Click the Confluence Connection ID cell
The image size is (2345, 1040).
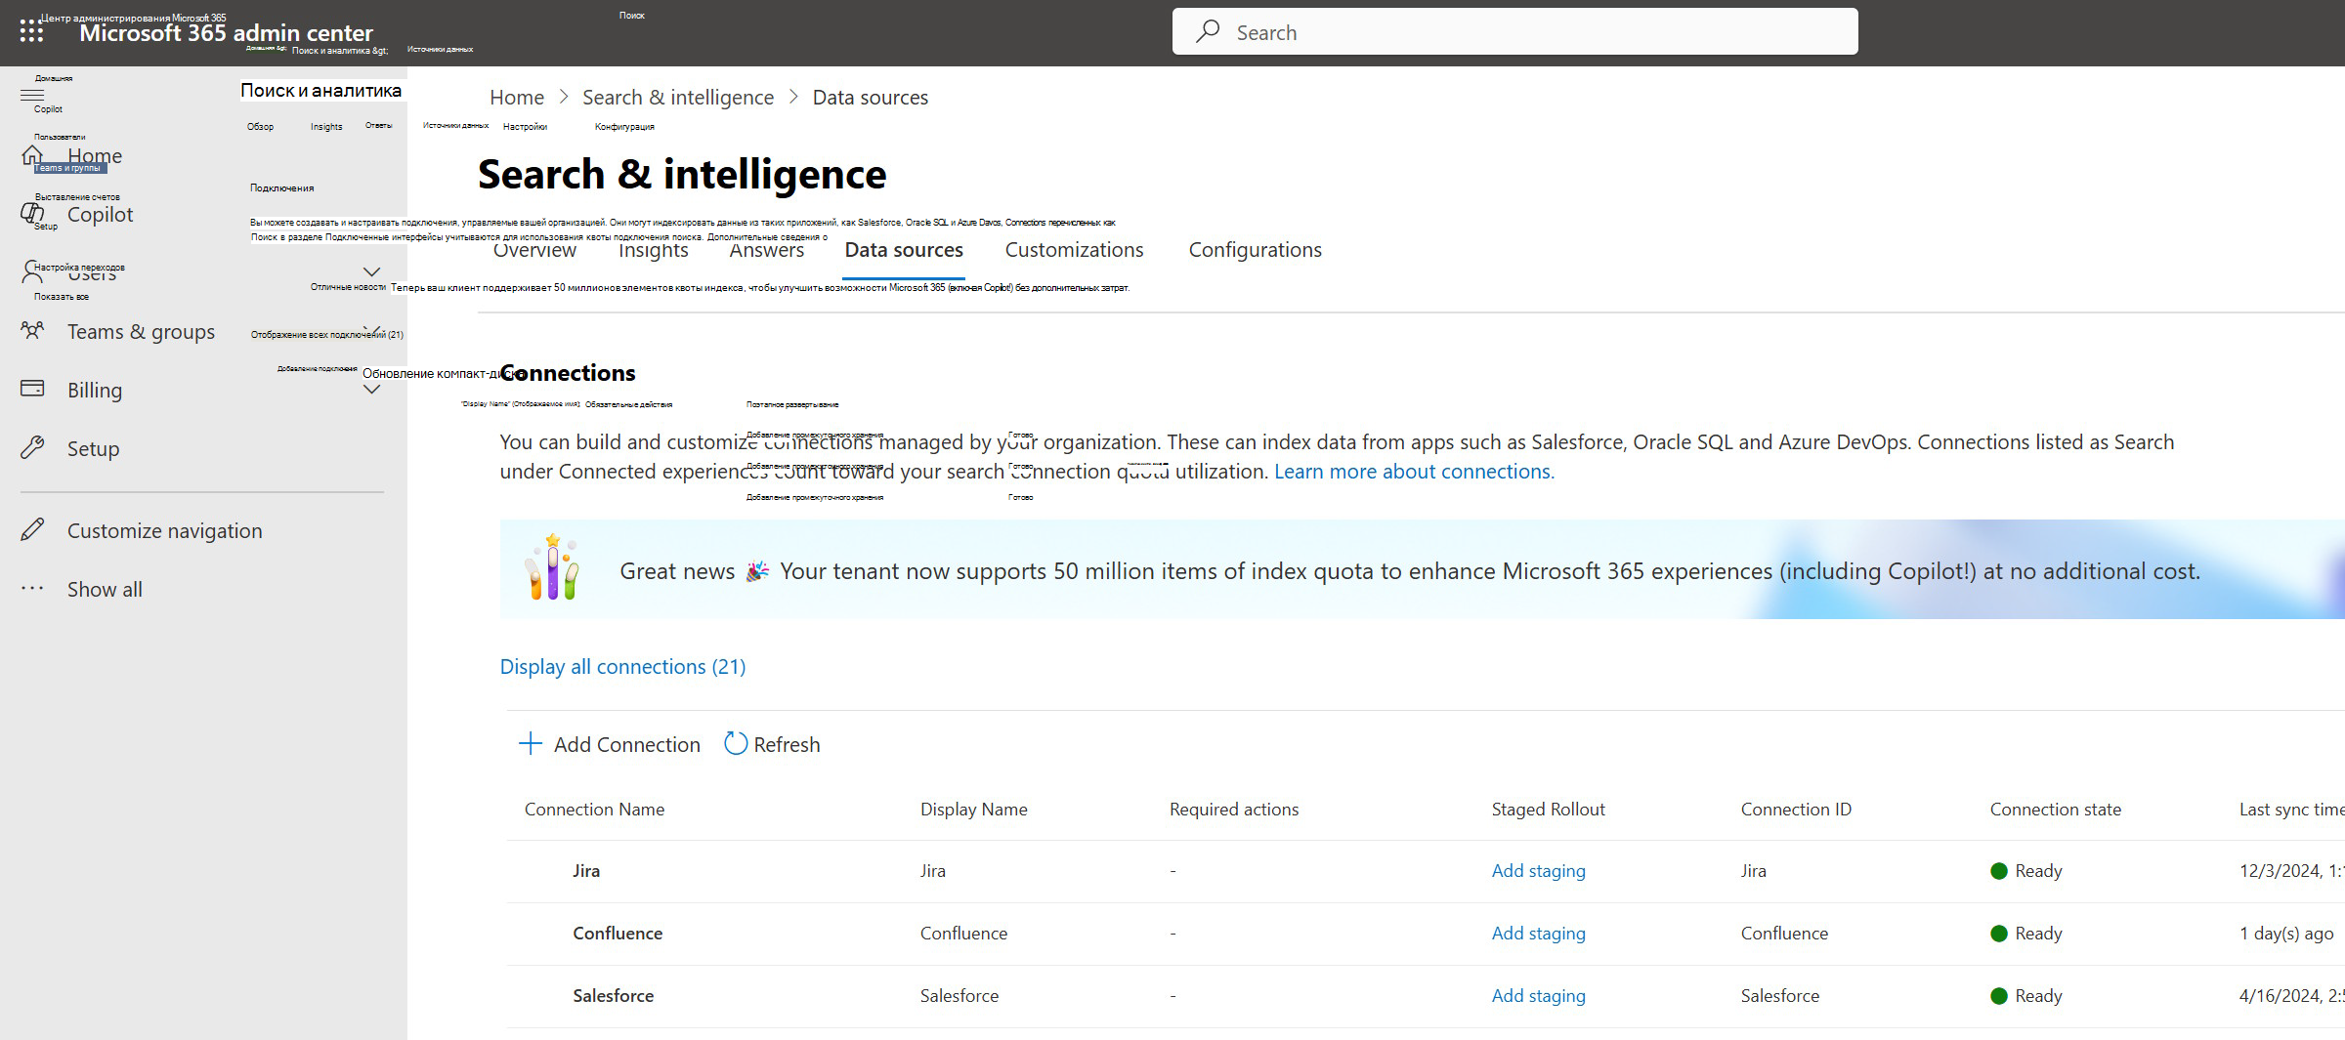pyautogui.click(x=1784, y=934)
